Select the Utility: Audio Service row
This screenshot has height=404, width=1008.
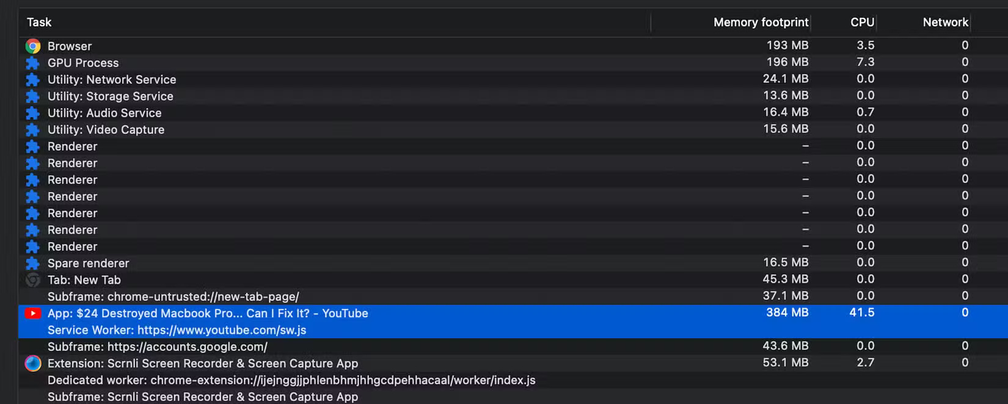(513, 113)
